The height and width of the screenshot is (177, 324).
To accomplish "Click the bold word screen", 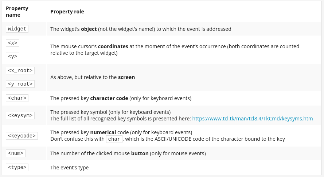I will pos(126,77).
